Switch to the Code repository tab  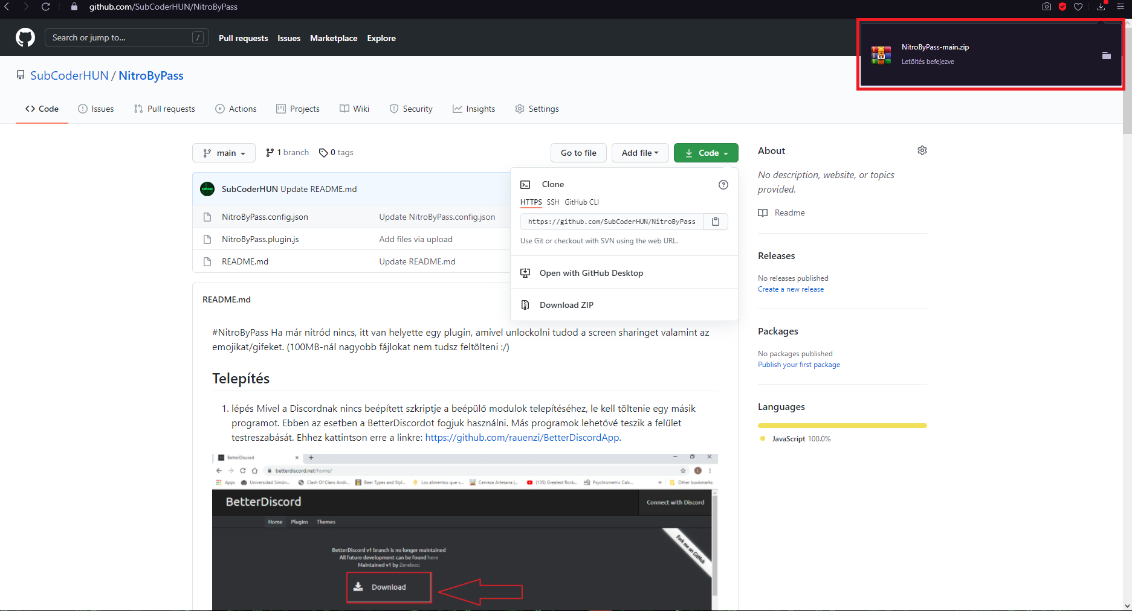coord(42,109)
